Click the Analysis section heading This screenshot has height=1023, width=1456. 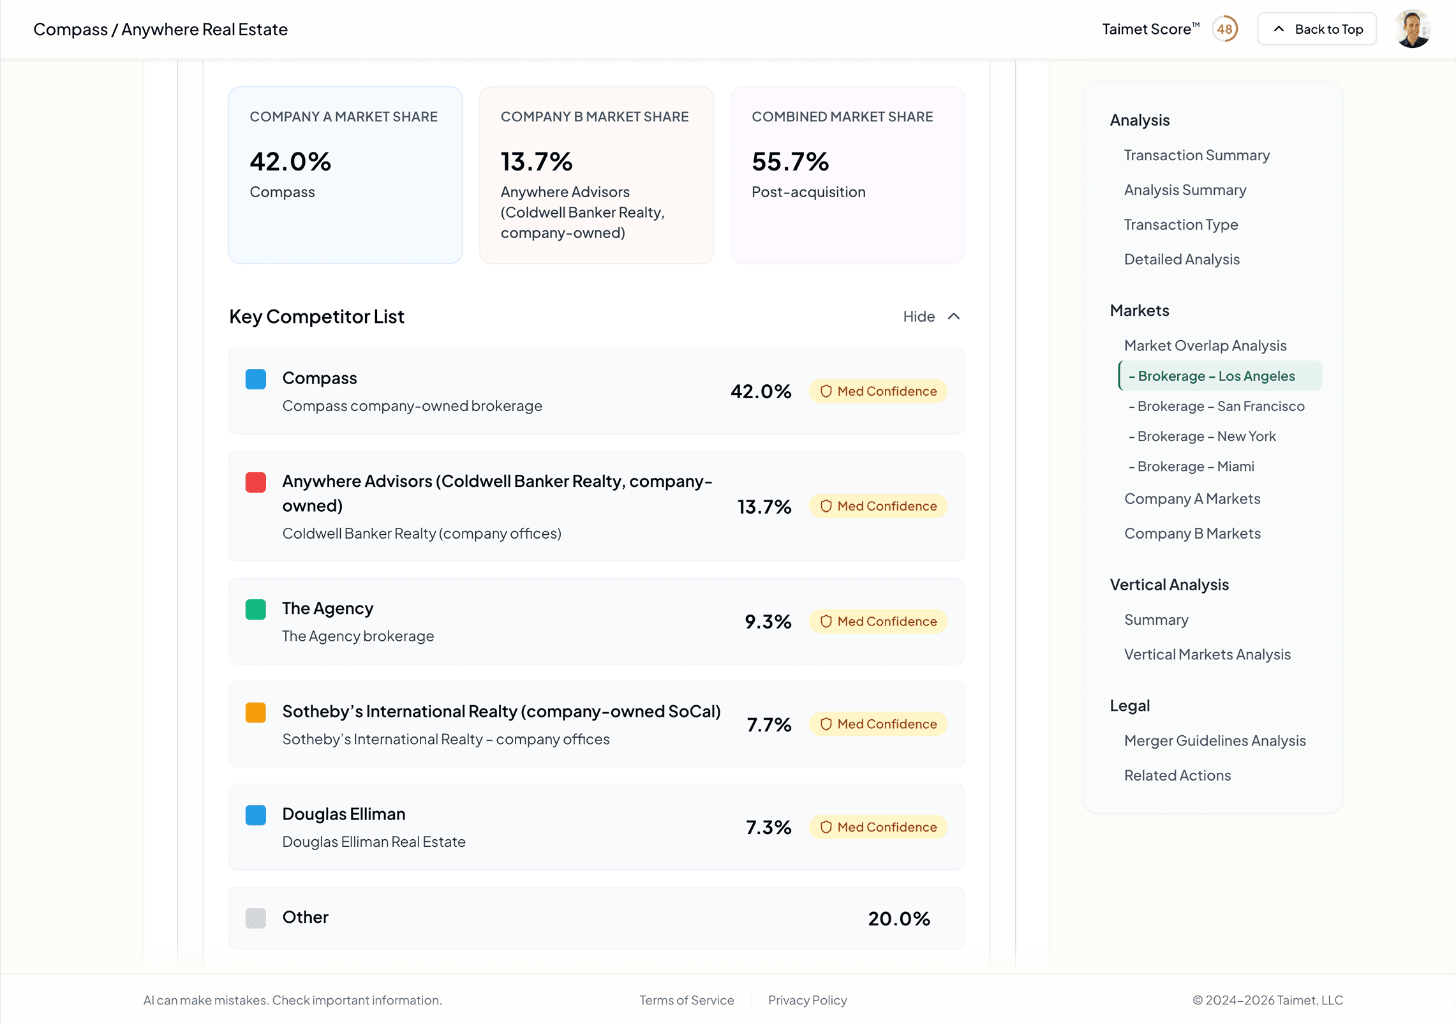click(1139, 120)
